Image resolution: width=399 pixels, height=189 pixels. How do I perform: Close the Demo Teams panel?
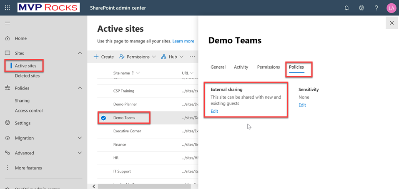[x=392, y=23]
